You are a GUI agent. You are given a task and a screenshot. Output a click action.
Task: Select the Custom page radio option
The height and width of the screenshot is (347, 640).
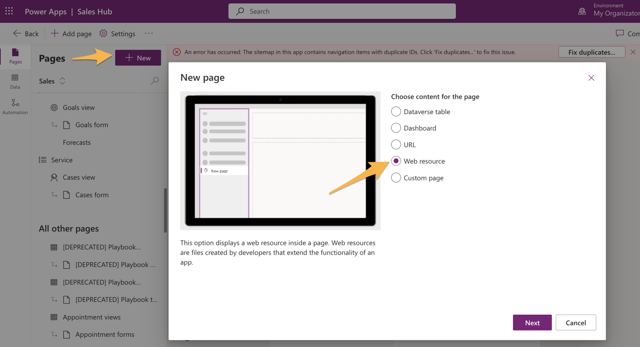coord(396,178)
